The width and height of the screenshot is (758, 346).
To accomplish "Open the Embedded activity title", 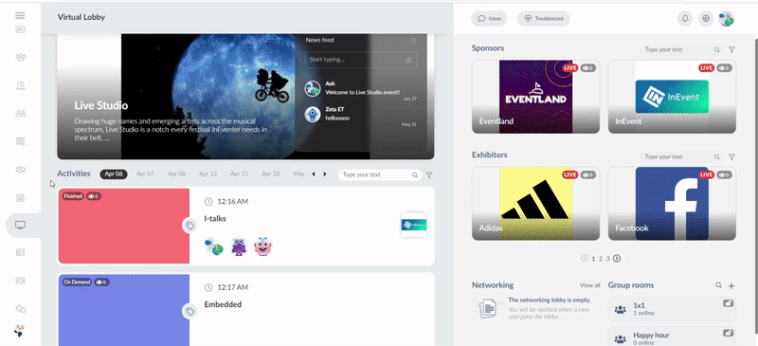I will pos(223,304).
